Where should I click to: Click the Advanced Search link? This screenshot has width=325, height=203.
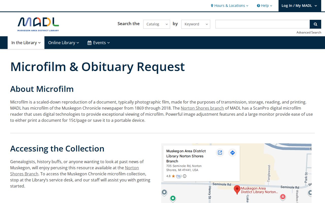[309, 32]
